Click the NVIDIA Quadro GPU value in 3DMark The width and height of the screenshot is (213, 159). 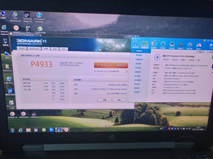[x=118, y=85]
